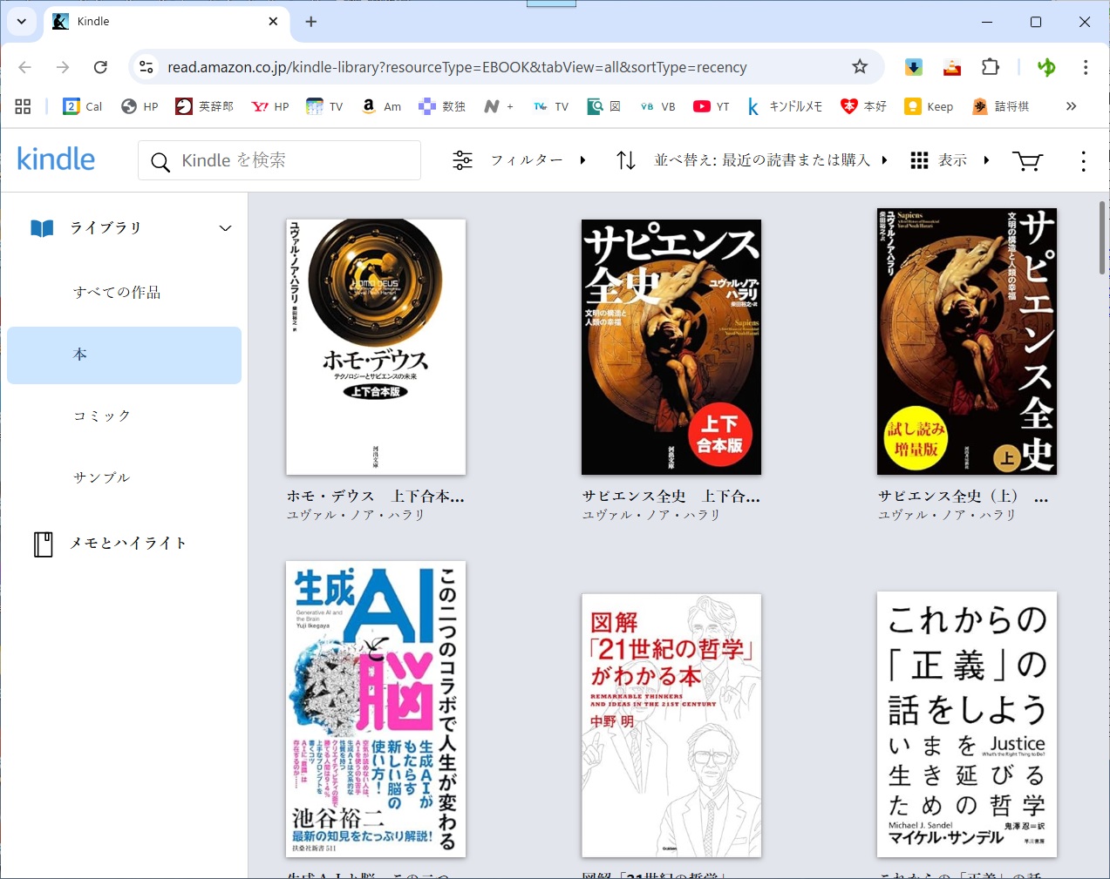Expand the フィルター filter dropdown
1110x879 pixels.
pyautogui.click(x=520, y=160)
